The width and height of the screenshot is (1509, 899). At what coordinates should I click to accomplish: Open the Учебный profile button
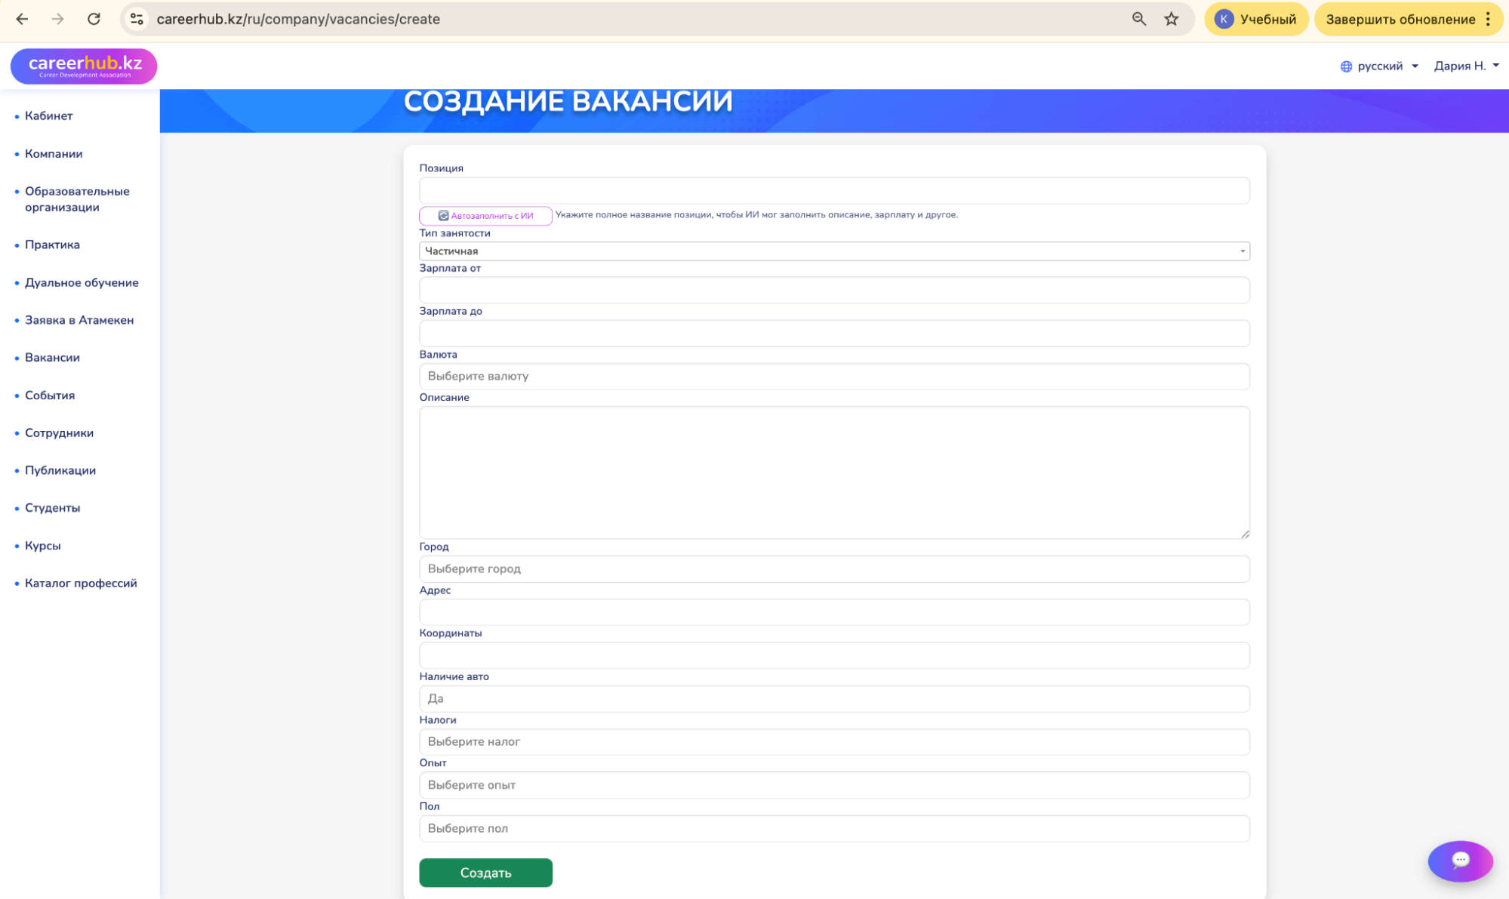(1255, 19)
